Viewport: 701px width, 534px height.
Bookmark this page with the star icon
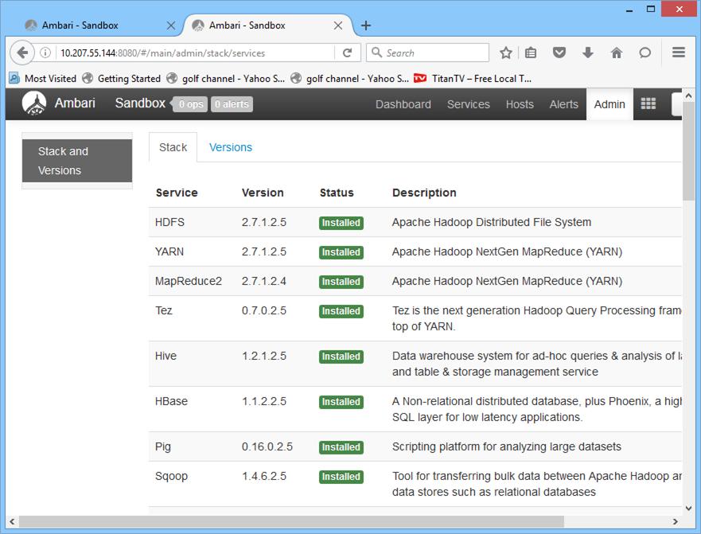pyautogui.click(x=506, y=53)
